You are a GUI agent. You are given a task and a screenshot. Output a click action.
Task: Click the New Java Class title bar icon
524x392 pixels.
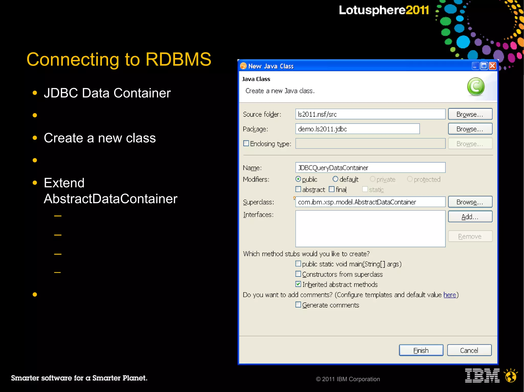pos(243,66)
